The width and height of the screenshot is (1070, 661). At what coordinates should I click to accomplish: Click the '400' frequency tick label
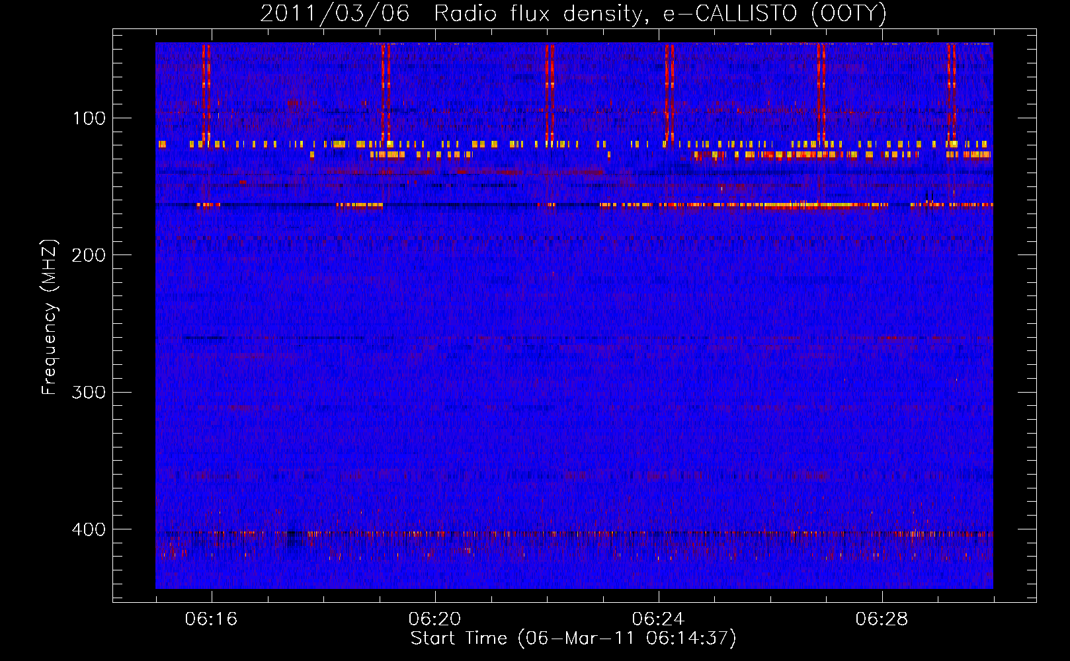pyautogui.click(x=89, y=529)
